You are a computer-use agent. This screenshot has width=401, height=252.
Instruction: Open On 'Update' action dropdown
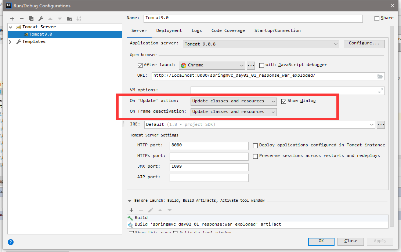[234, 101]
